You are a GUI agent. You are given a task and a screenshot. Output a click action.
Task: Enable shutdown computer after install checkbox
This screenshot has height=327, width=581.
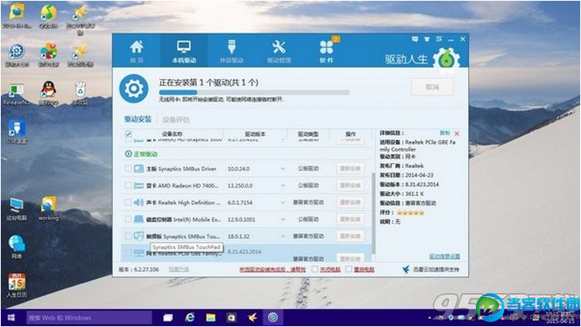pyautogui.click(x=315, y=269)
